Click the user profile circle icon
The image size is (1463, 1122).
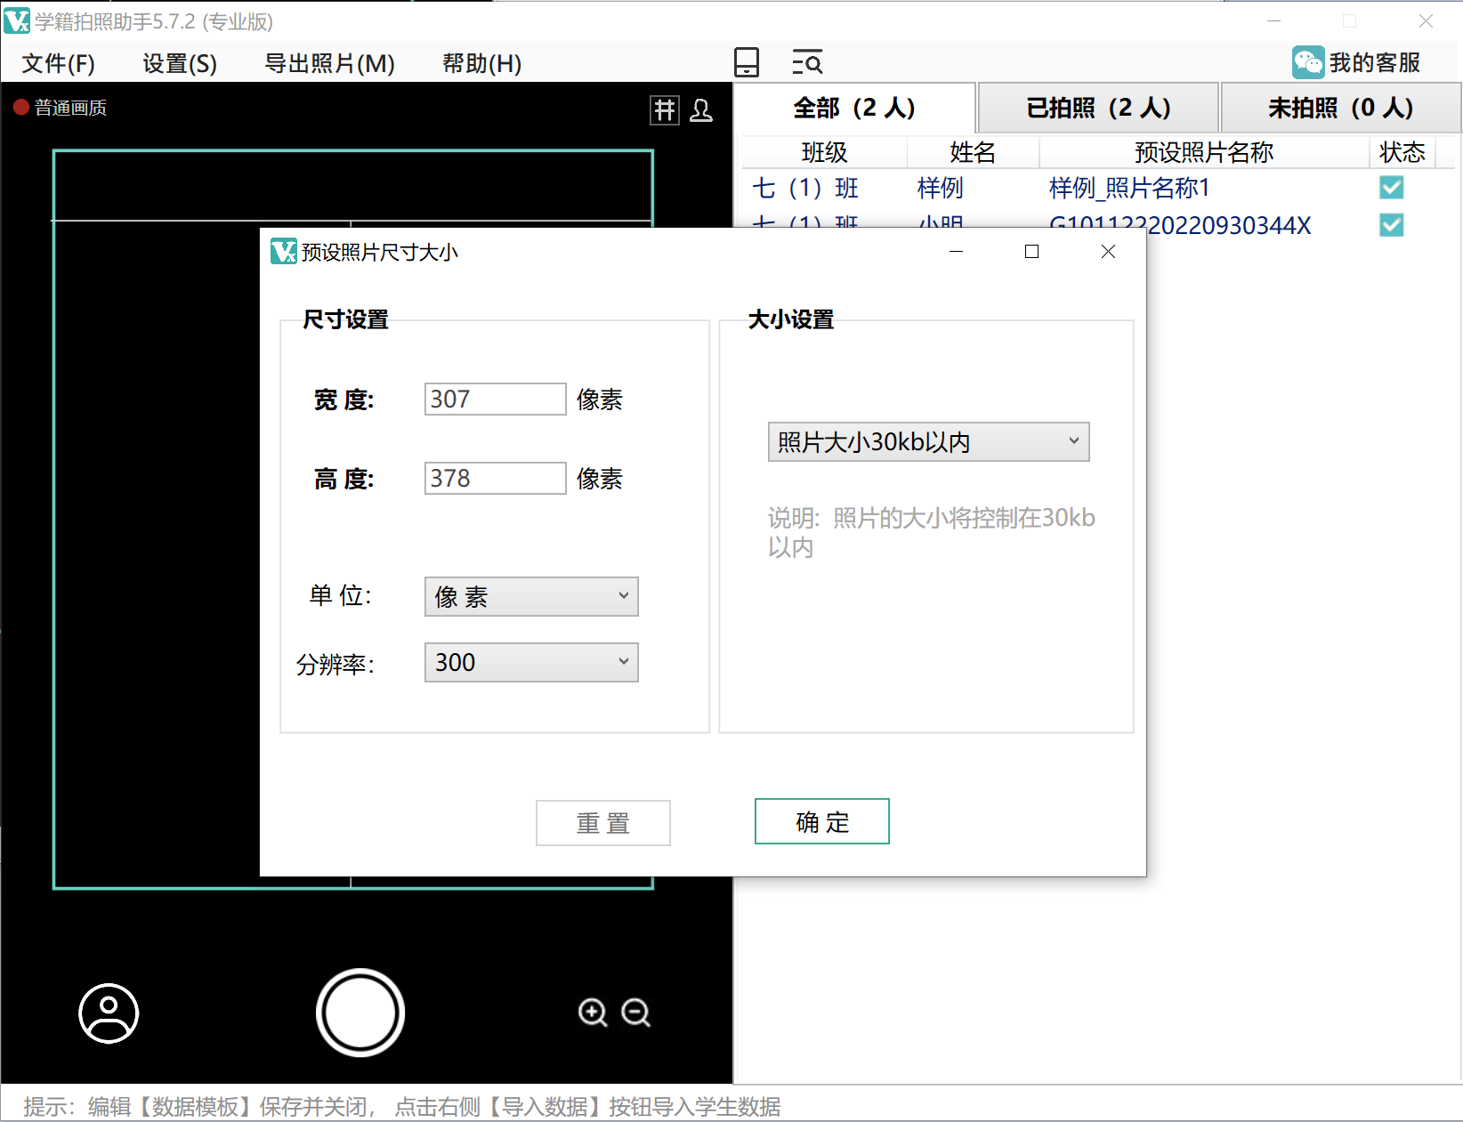coord(109,1013)
